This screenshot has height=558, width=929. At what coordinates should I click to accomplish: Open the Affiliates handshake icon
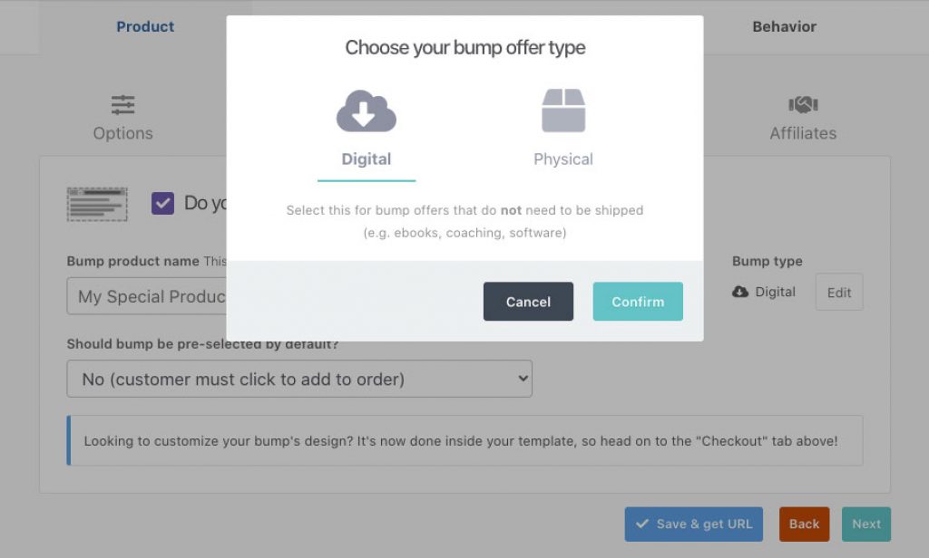pyautogui.click(x=803, y=105)
